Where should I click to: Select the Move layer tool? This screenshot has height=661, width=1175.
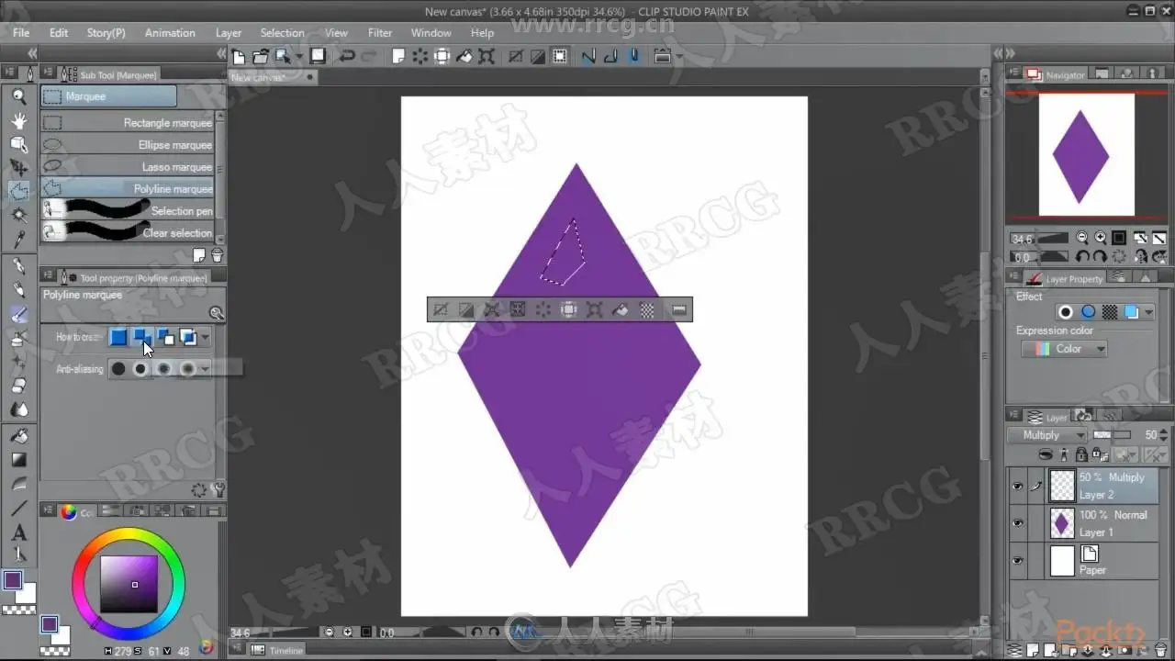18,168
